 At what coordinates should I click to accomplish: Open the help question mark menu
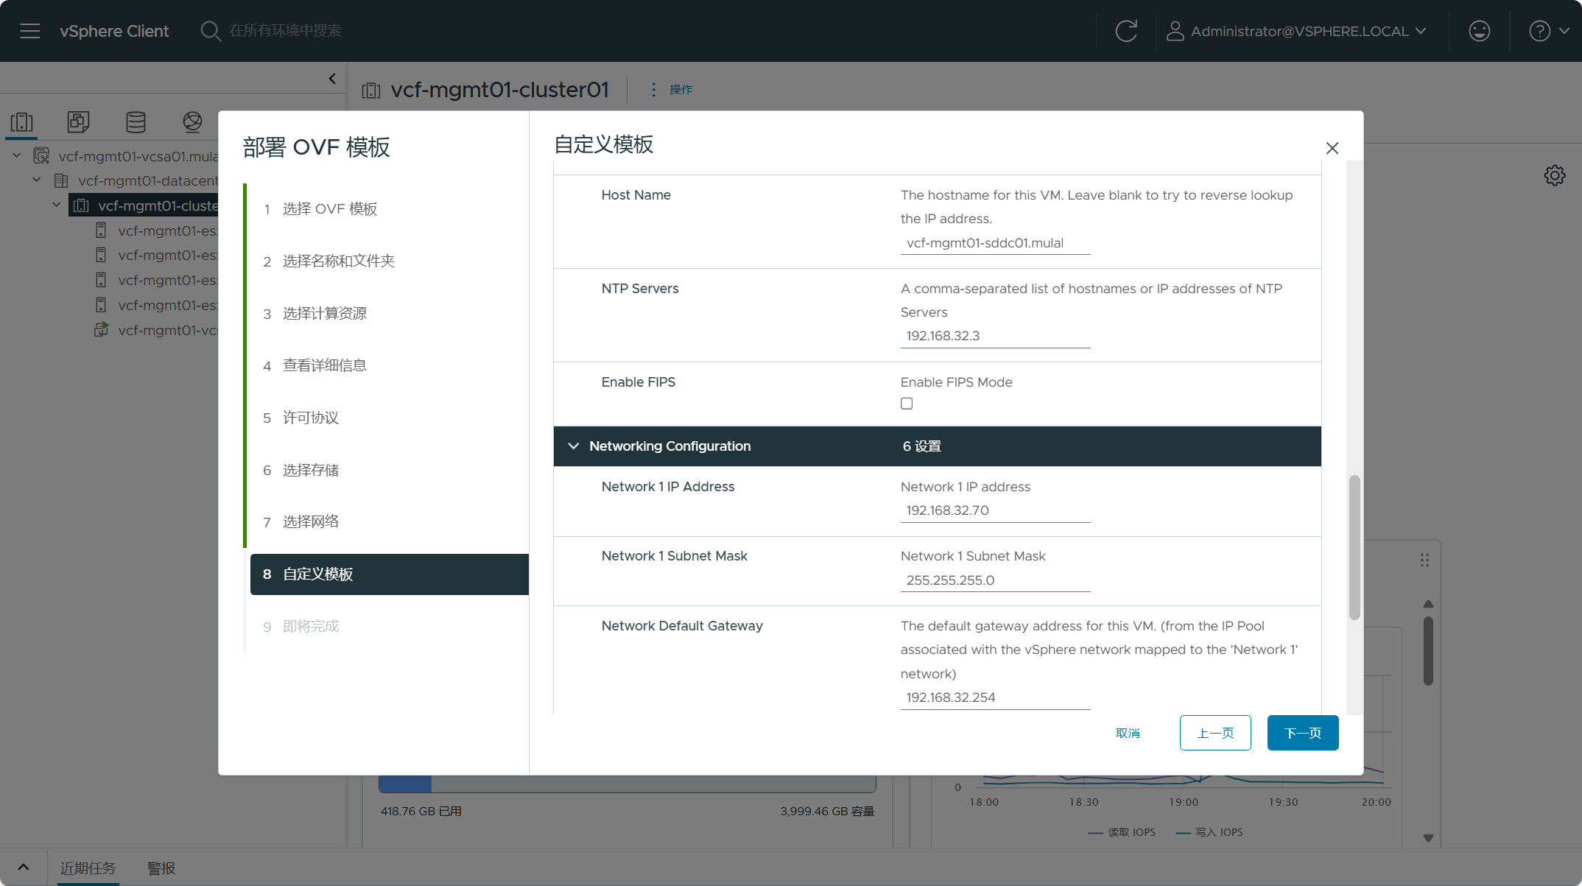[1539, 31]
